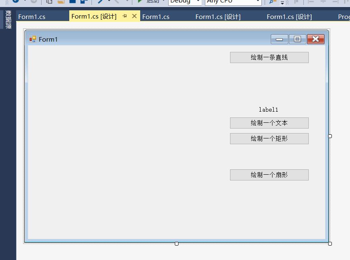Select the 绘制一个文本 button
Screen dimensions: 350x260
tap(269, 123)
